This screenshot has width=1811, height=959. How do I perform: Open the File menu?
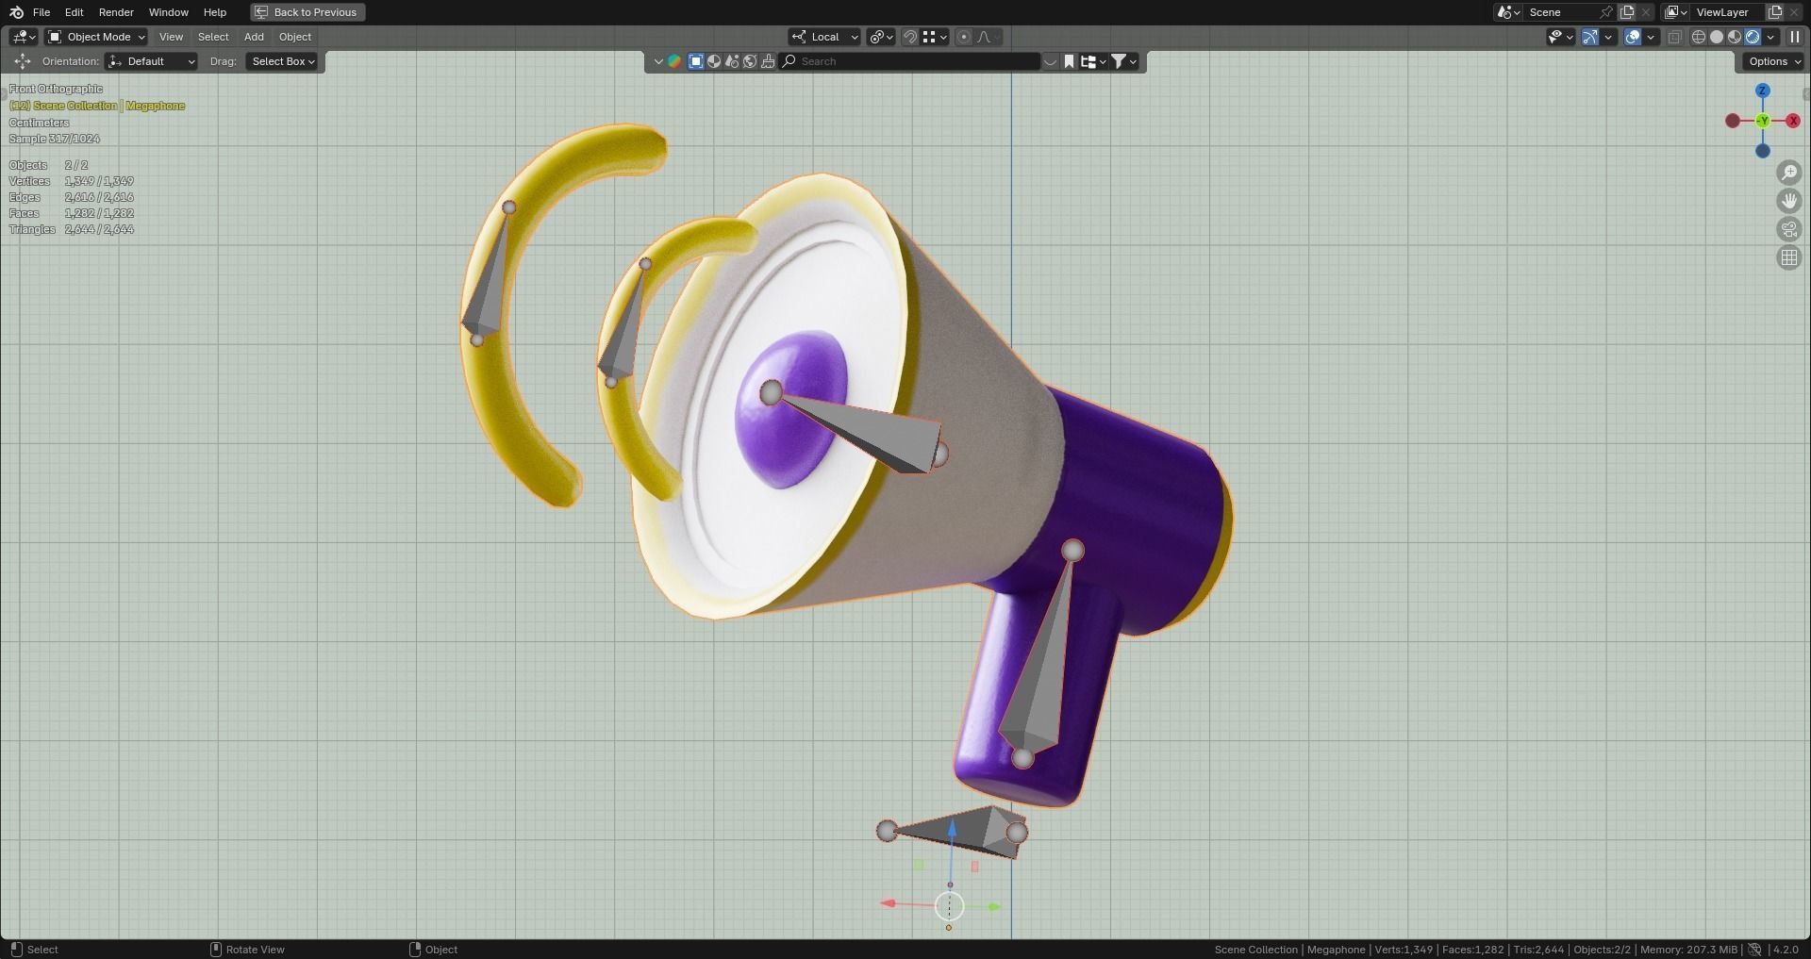click(42, 12)
